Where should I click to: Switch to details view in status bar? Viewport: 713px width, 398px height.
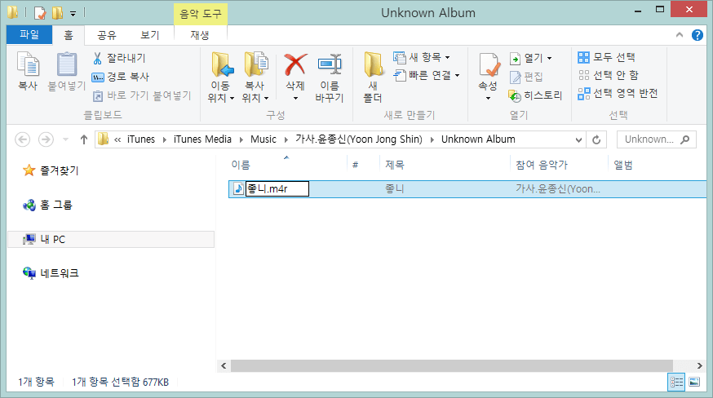(676, 382)
